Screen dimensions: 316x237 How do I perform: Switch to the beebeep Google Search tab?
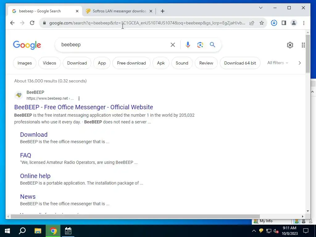click(45, 11)
